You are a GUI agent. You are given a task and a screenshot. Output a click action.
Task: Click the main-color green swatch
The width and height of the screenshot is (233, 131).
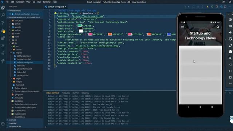(79, 25)
